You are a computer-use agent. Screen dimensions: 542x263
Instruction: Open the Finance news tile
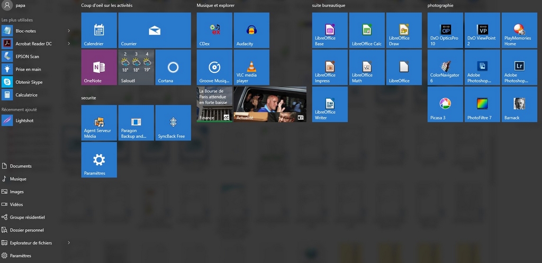[x=214, y=104]
